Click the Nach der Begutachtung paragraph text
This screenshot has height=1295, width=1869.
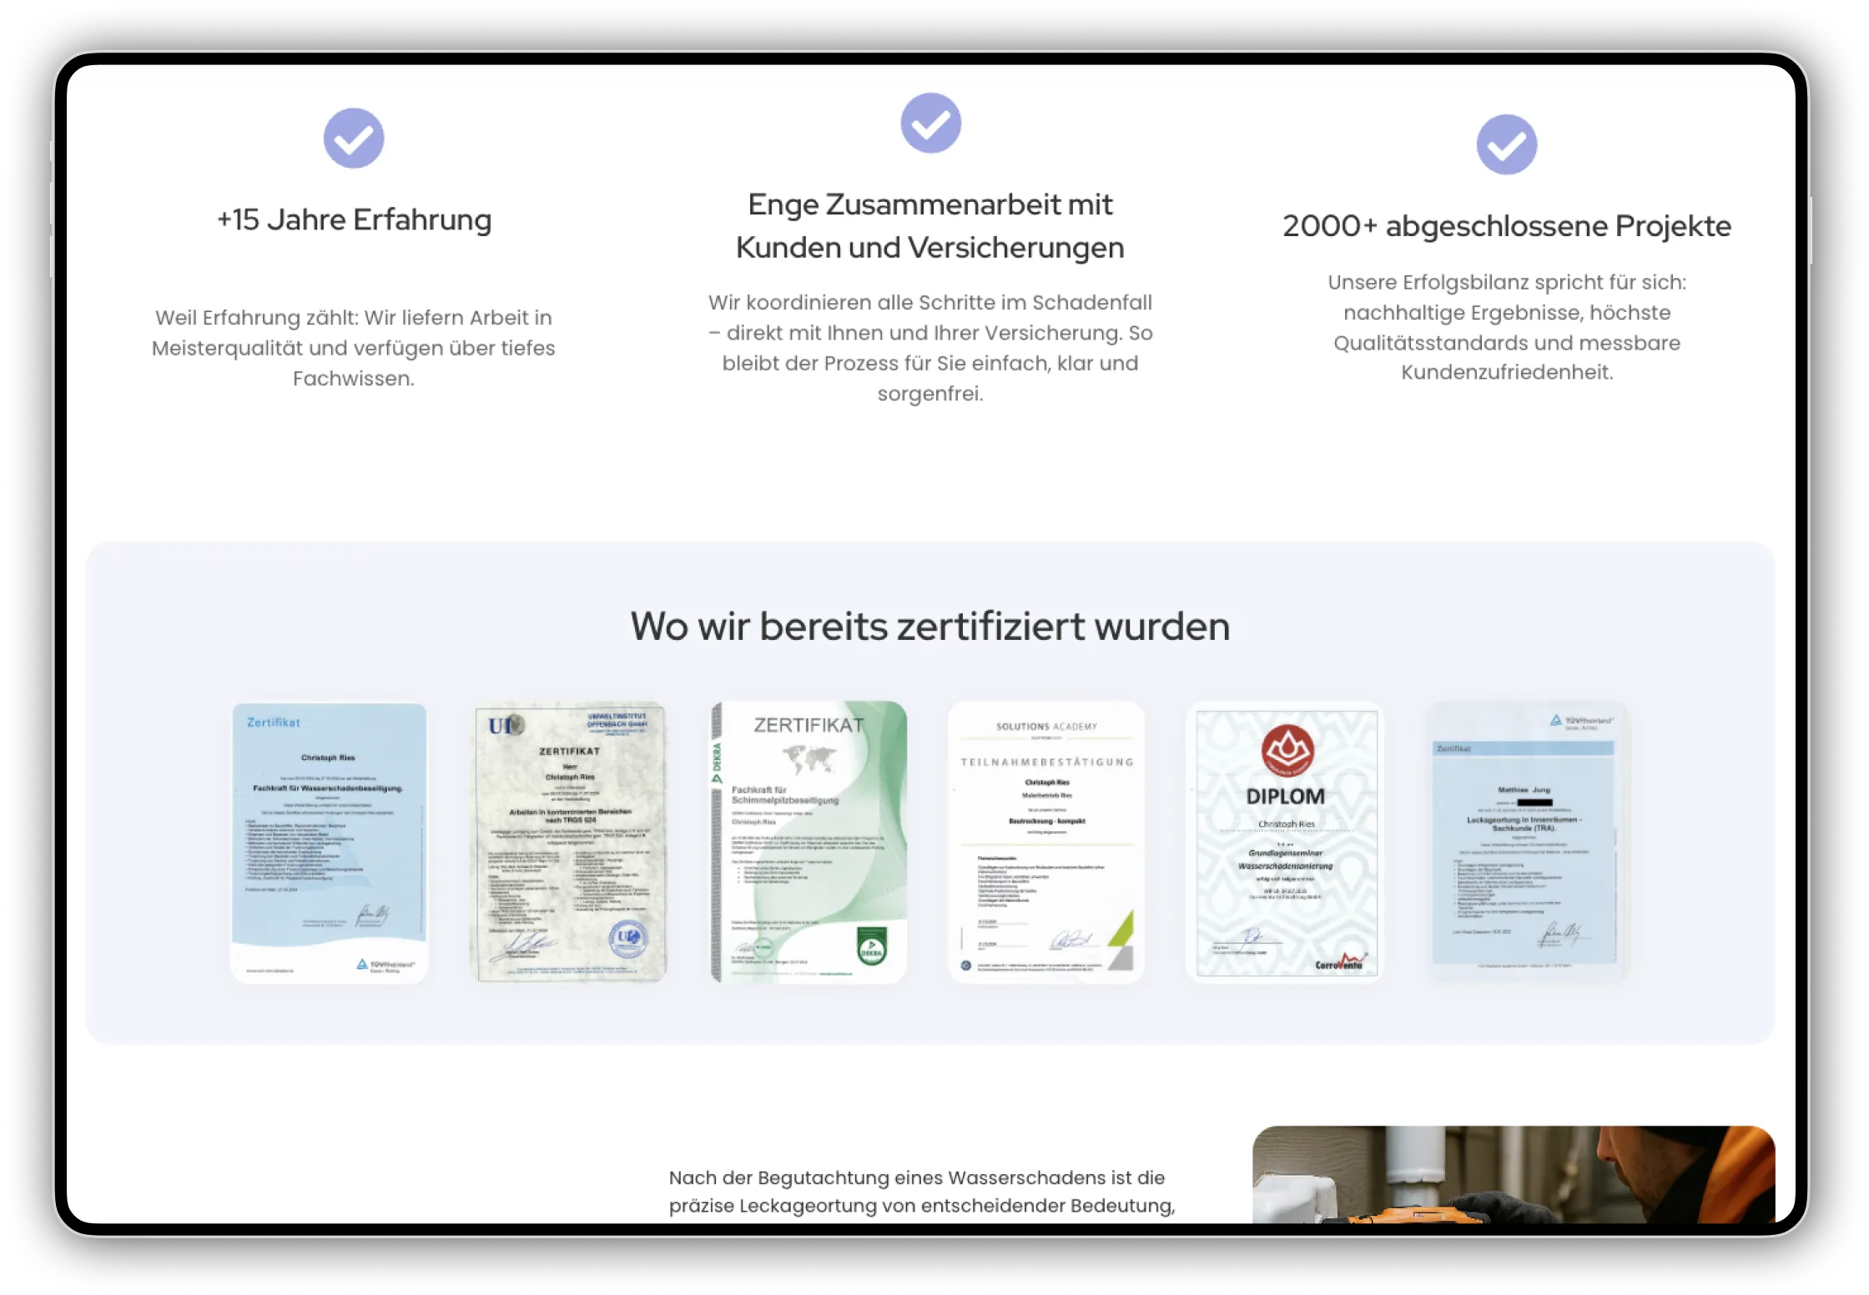pos(921,1192)
